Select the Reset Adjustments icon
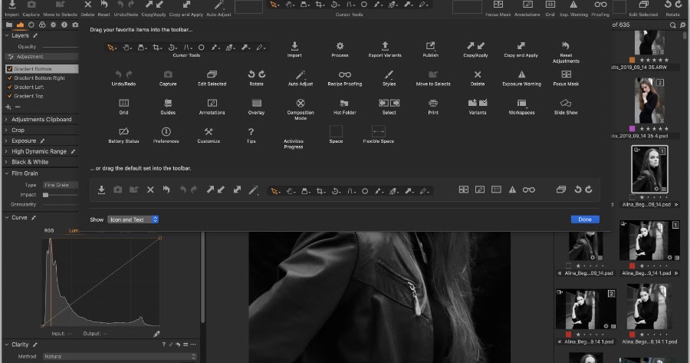690x363 pixels. pos(566,45)
